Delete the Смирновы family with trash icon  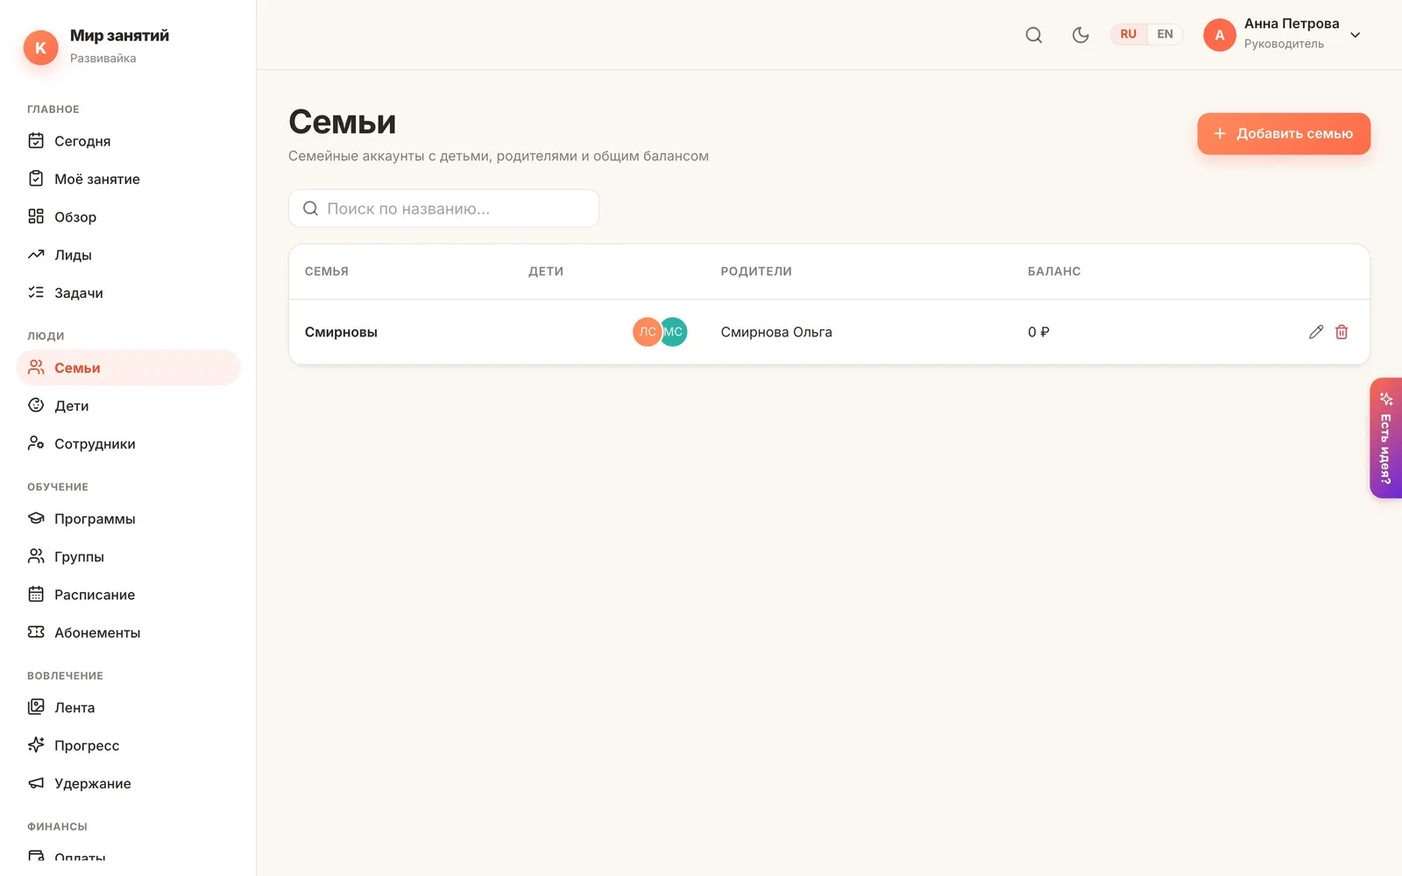[x=1342, y=332]
